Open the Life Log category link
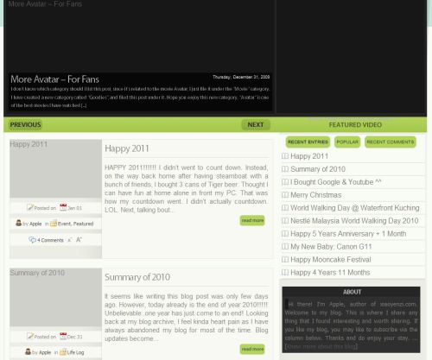Viewport: 432px width, 360px height. pyautogui.click(x=75, y=352)
